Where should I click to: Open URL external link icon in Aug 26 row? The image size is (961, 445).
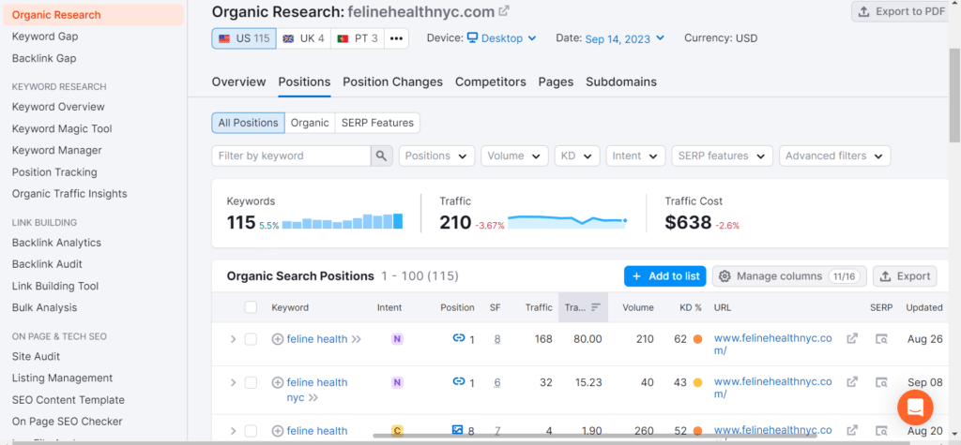point(852,338)
